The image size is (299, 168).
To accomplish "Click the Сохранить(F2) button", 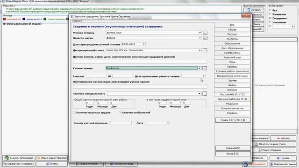I will (233, 148).
